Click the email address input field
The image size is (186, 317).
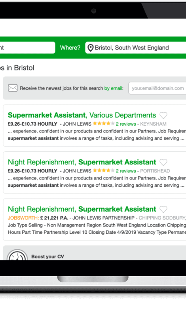pyautogui.click(x=158, y=88)
